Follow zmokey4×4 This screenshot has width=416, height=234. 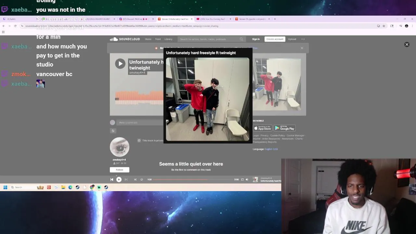pyautogui.click(x=119, y=170)
